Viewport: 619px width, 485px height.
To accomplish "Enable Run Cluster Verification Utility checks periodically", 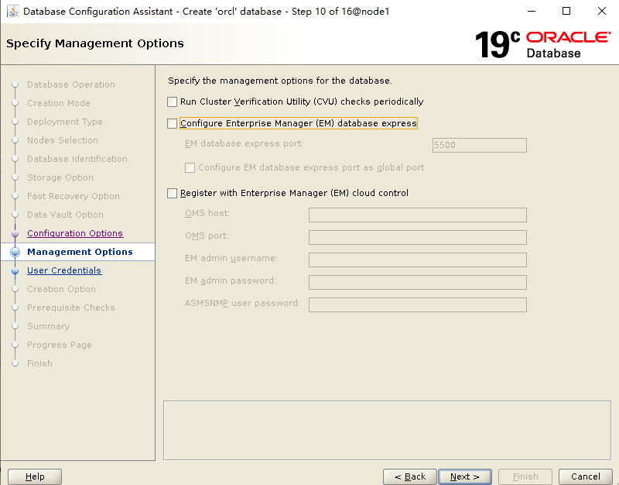I will coord(172,102).
